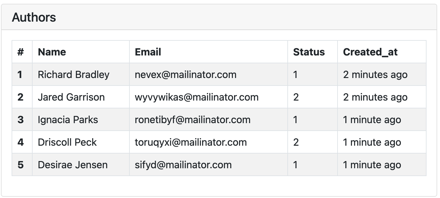Click the Created_at column header
Screen dimensions: 440x198
coord(370,52)
